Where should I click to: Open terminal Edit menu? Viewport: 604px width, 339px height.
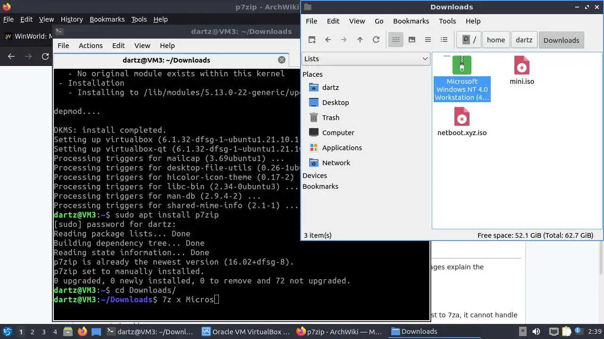pyautogui.click(x=118, y=46)
